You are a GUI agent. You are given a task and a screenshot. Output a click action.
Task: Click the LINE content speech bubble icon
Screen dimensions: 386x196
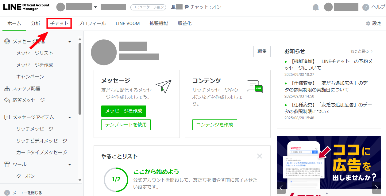tap(255, 87)
